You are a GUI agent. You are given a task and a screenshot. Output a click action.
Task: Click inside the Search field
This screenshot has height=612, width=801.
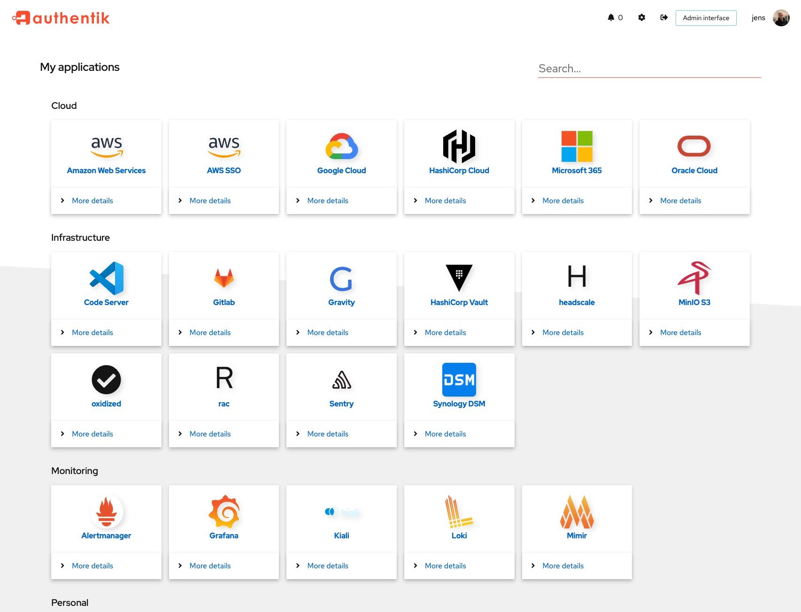point(648,69)
